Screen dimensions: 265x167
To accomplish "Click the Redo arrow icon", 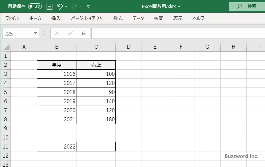I will [75, 7].
